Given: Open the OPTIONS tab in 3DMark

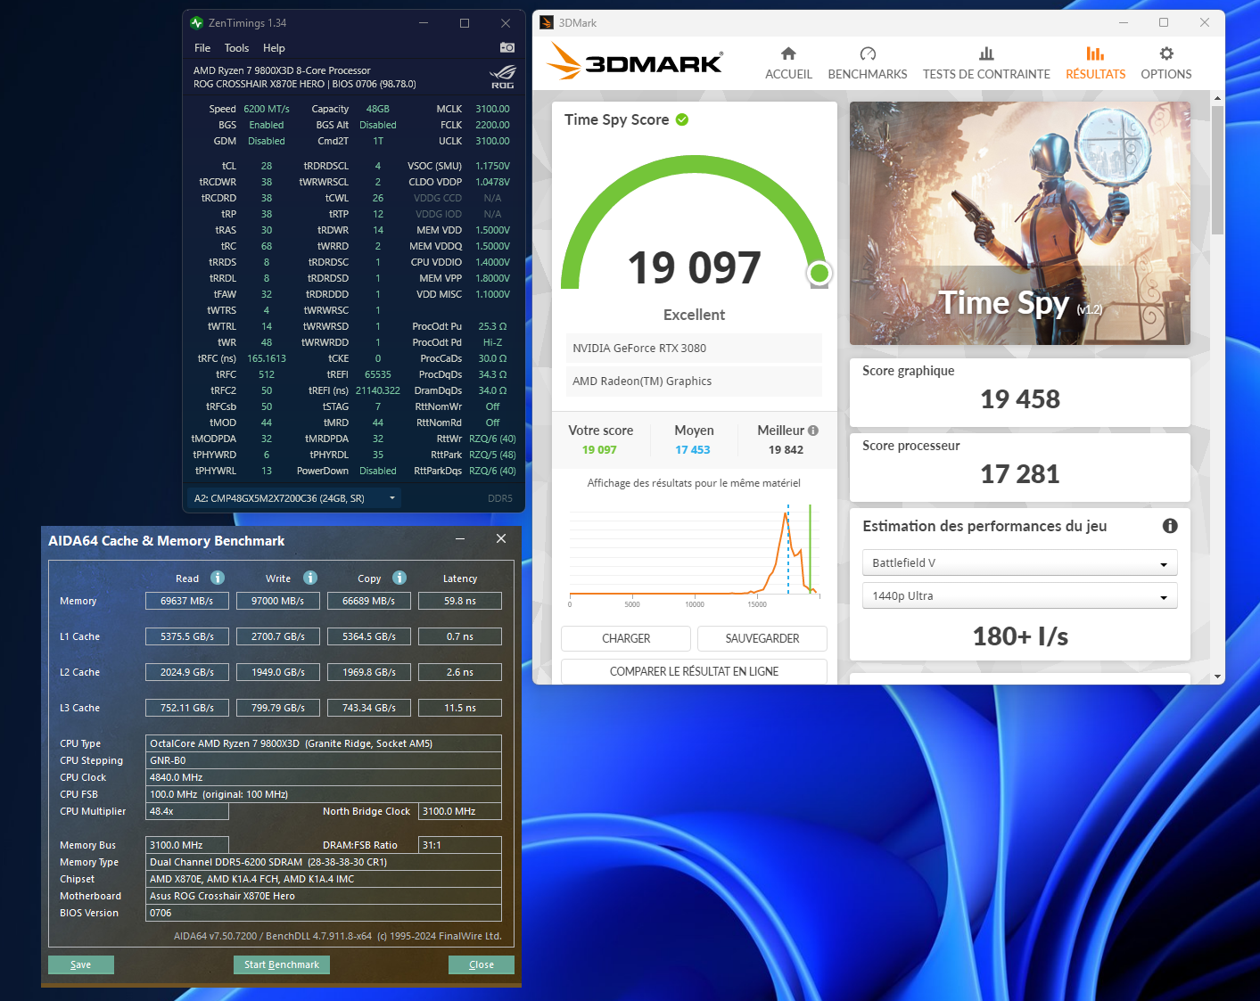Looking at the screenshot, I should 1166,63.
